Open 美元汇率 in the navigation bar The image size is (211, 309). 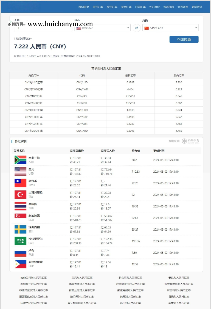click(98, 7)
